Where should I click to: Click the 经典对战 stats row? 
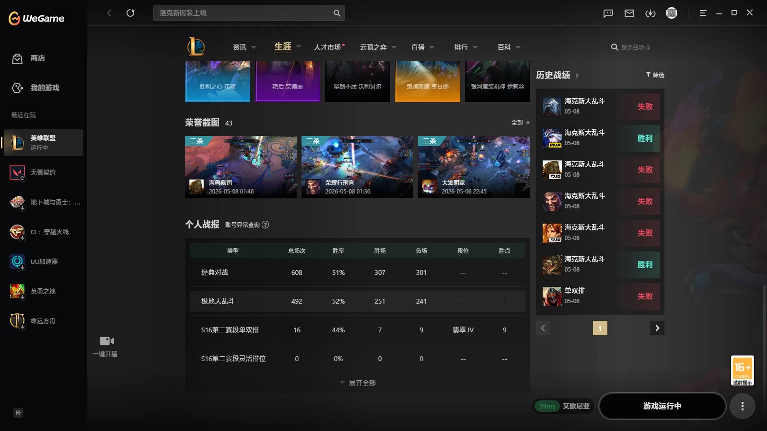(x=358, y=272)
